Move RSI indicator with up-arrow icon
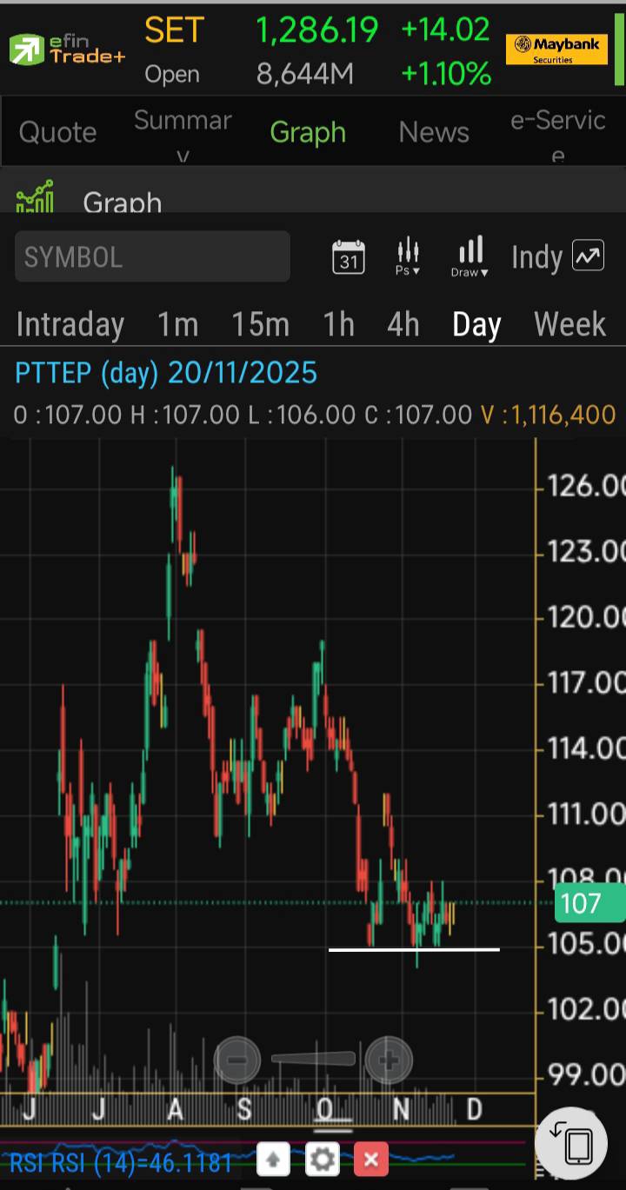Screen dimensions: 626x1190 273,1160
